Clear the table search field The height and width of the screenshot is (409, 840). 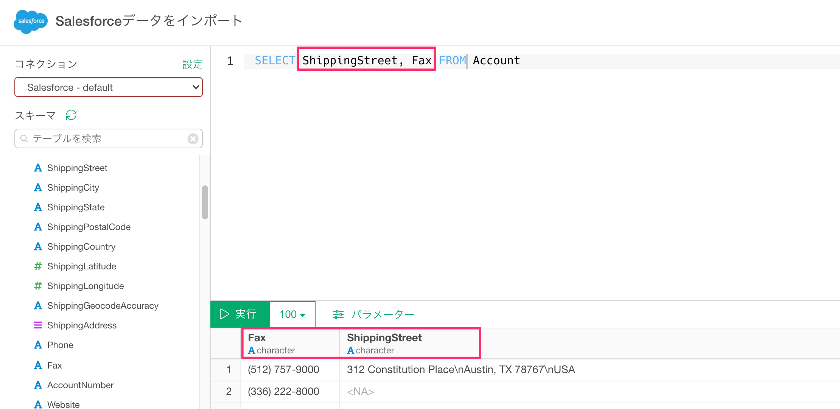coord(193,139)
